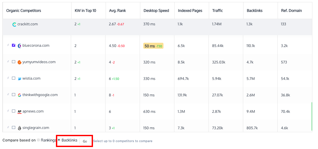Viewport: 318px width, 149px height.
Task: Check the apnews.com checkbox
Action: pyautogui.click(x=14, y=111)
